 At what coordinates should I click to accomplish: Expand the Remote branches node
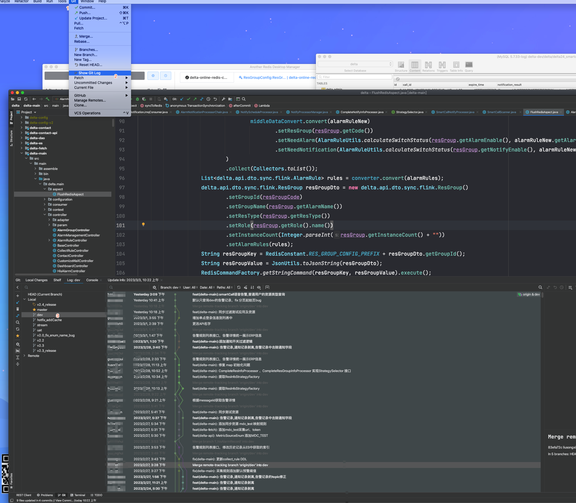(x=24, y=356)
